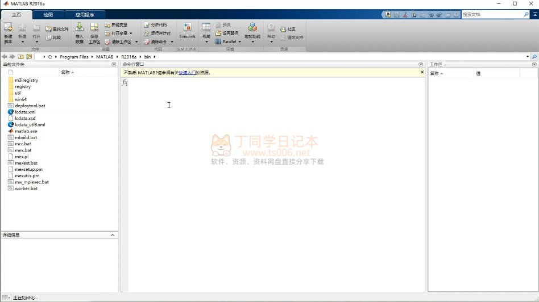The image size is (539, 302).
Task: Select mw_mpiexec.bat in the file list
Action: [x=32, y=182]
